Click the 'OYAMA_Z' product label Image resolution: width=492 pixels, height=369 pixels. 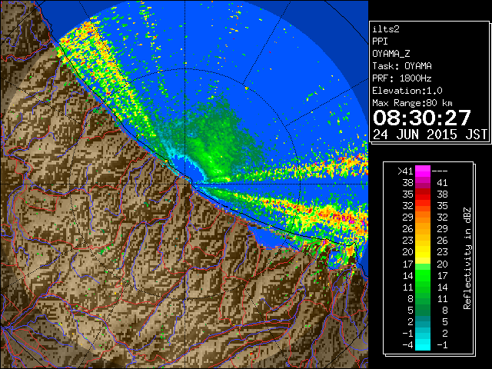(391, 54)
